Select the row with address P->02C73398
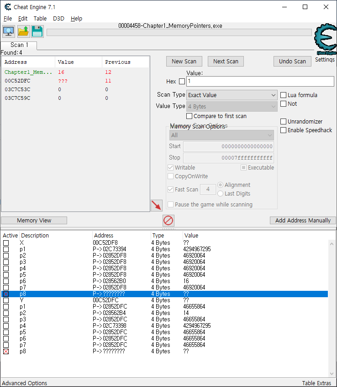 [x=165, y=326]
